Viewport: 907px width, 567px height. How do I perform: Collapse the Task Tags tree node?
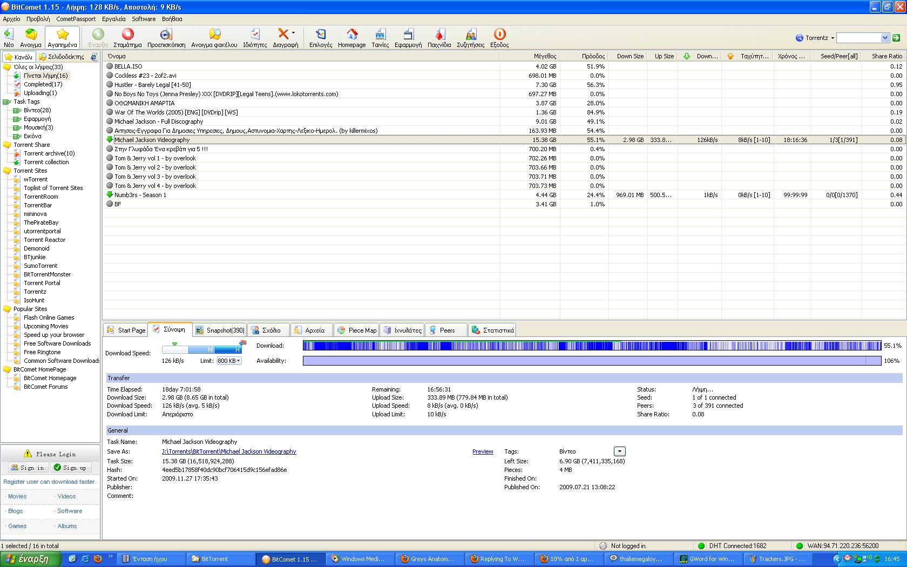coord(6,102)
